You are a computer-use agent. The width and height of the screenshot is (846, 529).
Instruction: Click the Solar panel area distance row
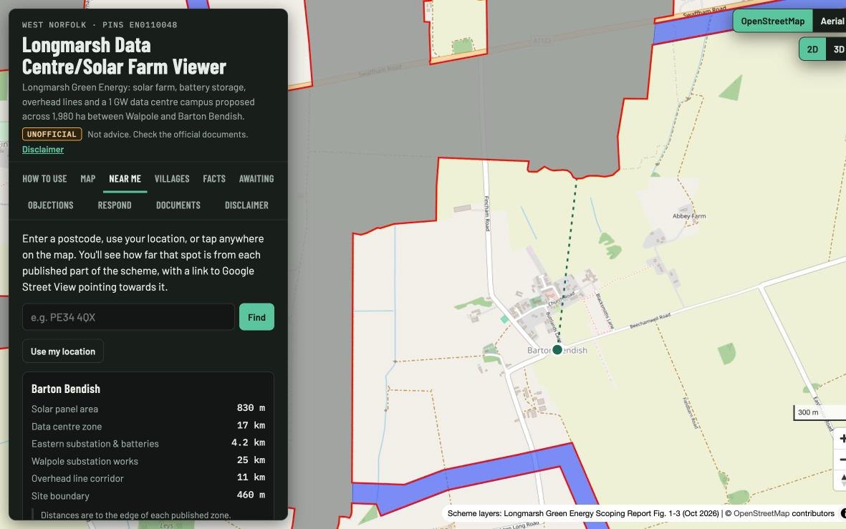[148, 409]
